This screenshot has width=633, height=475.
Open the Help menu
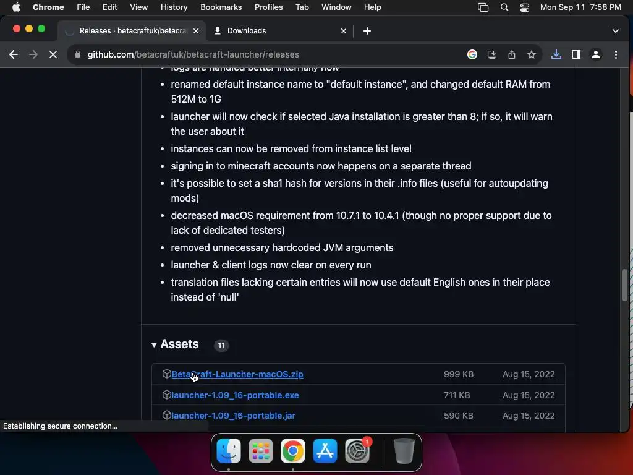click(372, 7)
